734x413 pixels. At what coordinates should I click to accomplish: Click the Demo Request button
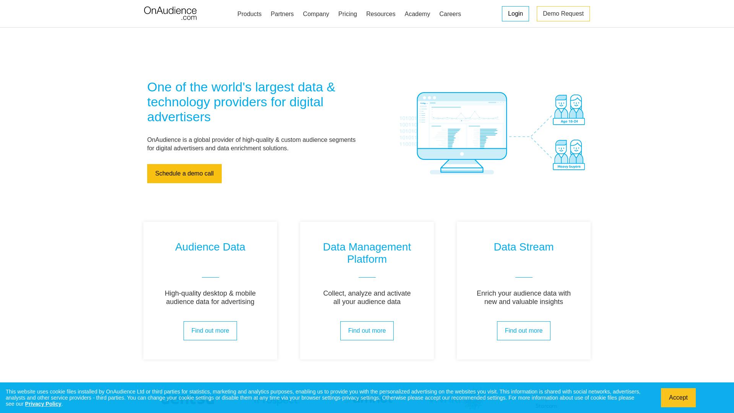[563, 14]
